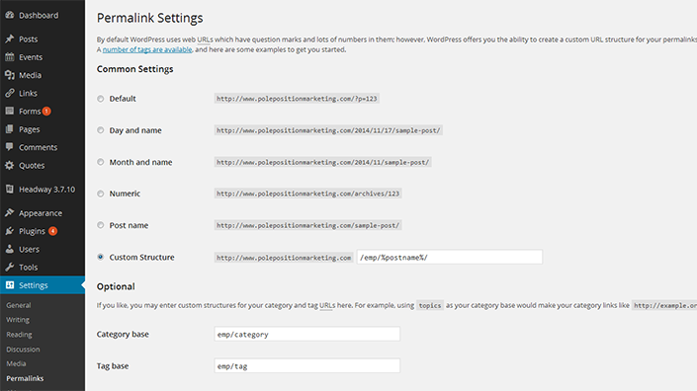Click the Users person icon
Screen dimensions: 697x391
tap(10, 249)
